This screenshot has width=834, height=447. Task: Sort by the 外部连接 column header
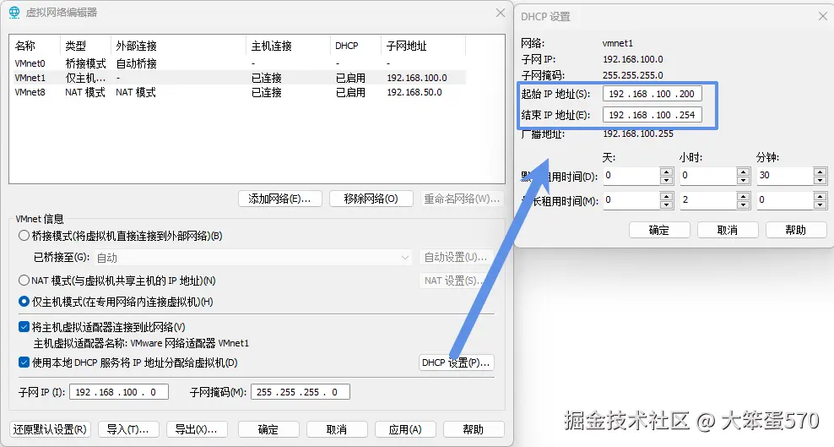pyautogui.click(x=178, y=46)
